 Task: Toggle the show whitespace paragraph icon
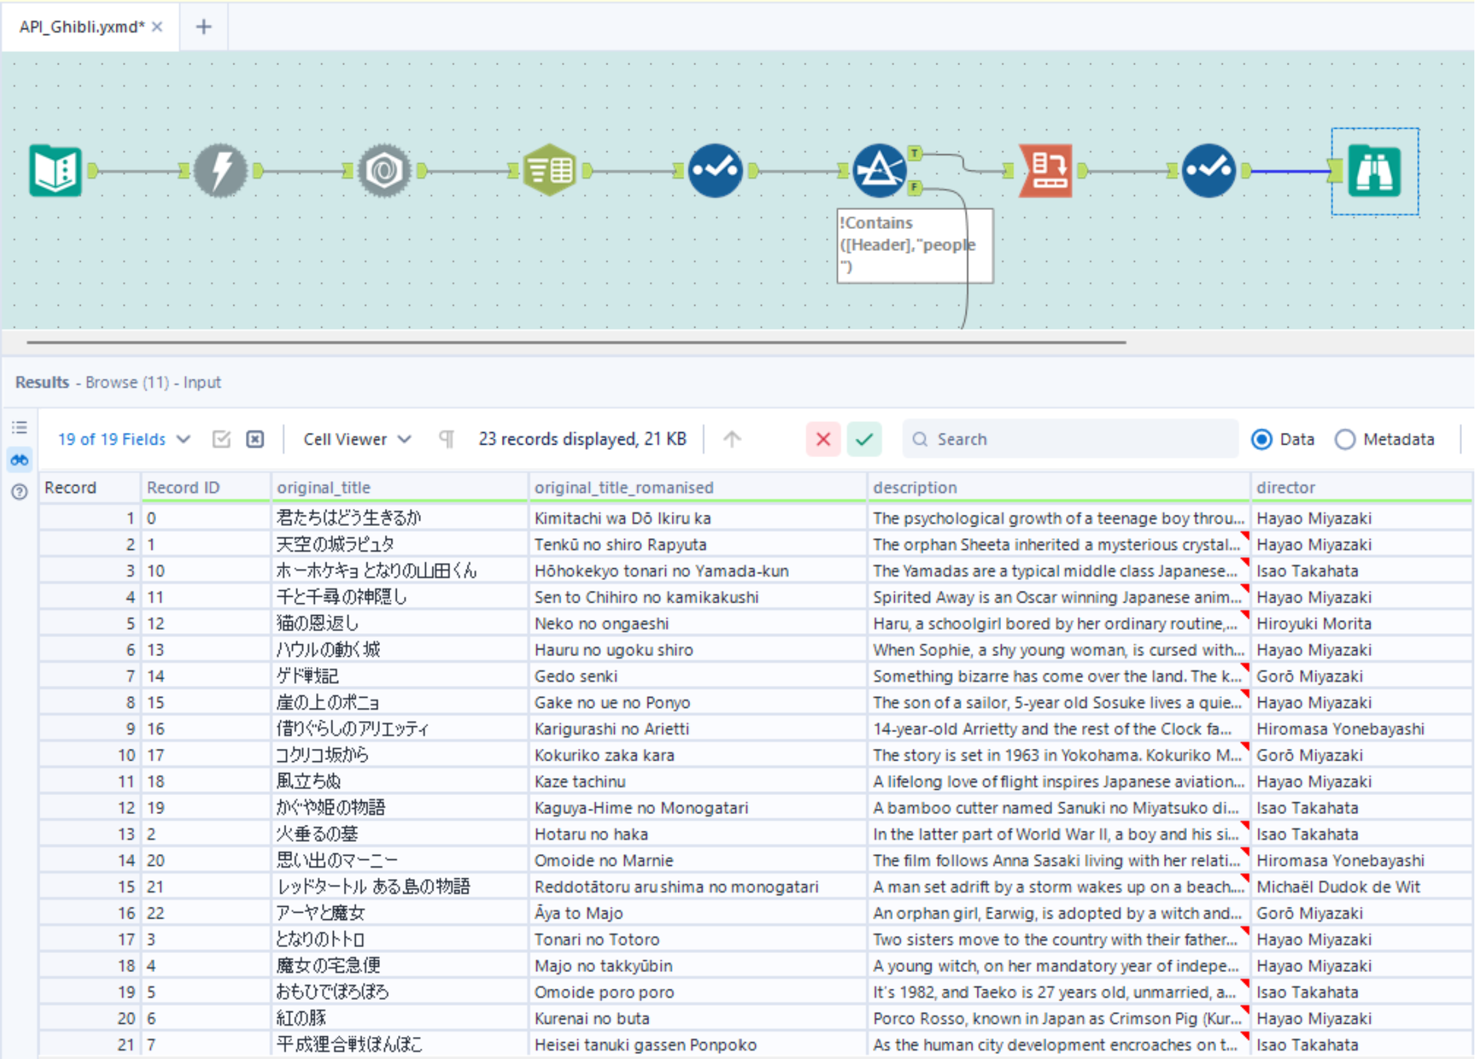(446, 439)
